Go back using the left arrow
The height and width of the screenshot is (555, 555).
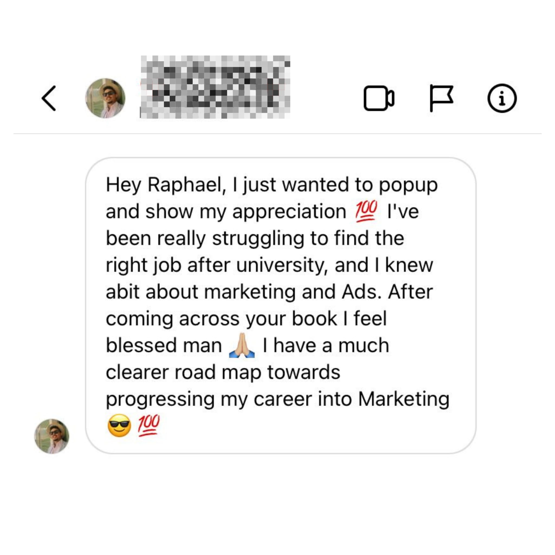[49, 98]
